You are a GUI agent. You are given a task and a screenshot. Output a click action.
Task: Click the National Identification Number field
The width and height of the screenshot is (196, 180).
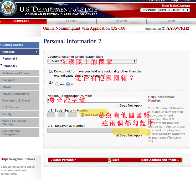(93, 100)
